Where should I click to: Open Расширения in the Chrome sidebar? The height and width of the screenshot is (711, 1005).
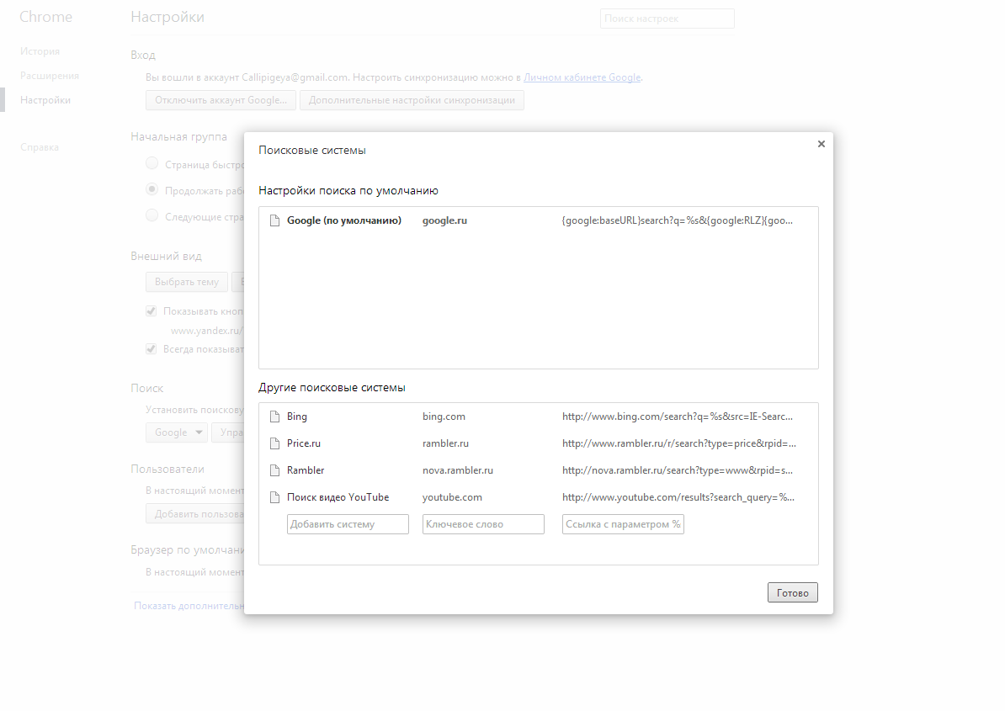(x=50, y=76)
